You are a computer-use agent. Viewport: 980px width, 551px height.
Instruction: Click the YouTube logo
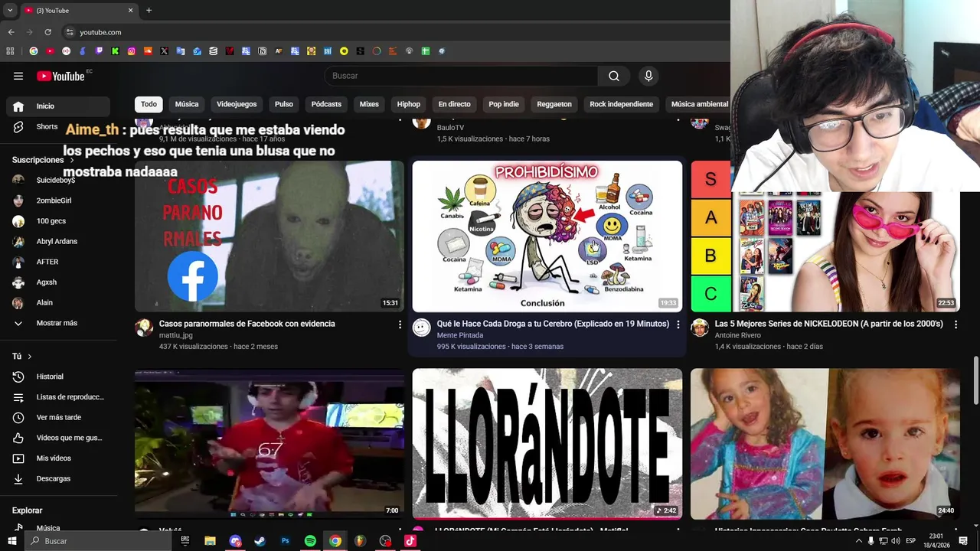[x=60, y=76]
